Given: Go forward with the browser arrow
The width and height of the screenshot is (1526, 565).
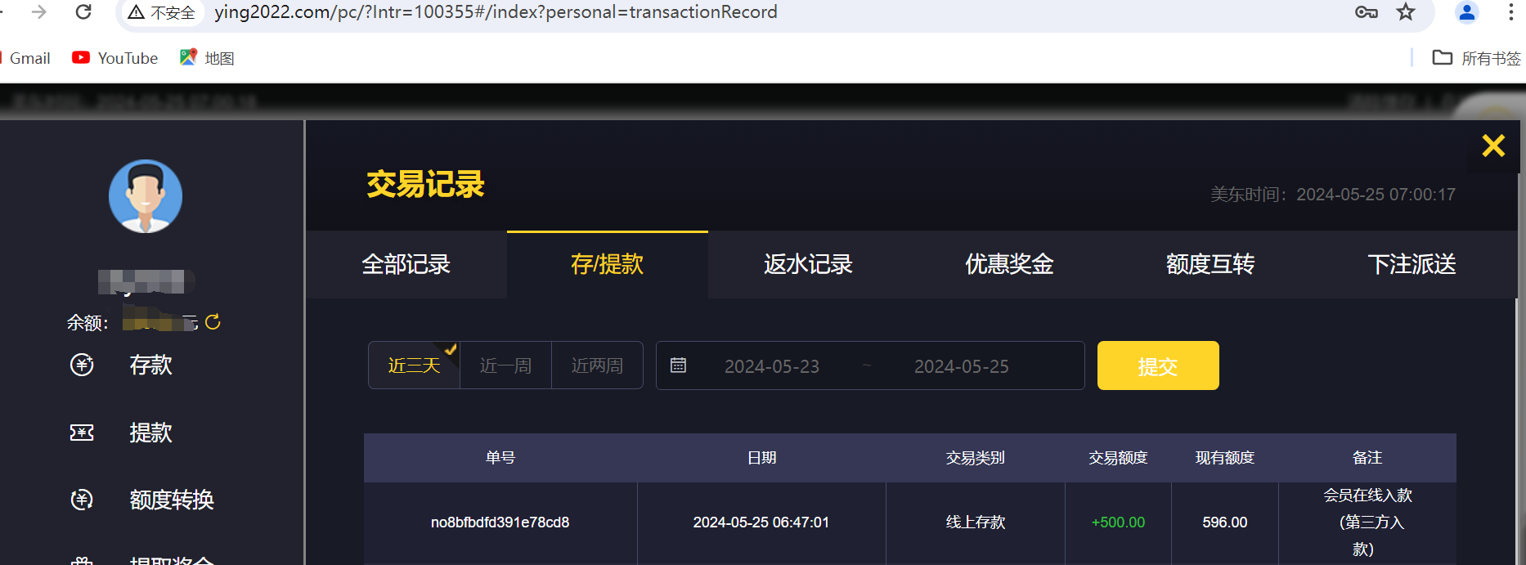Looking at the screenshot, I should [x=38, y=12].
